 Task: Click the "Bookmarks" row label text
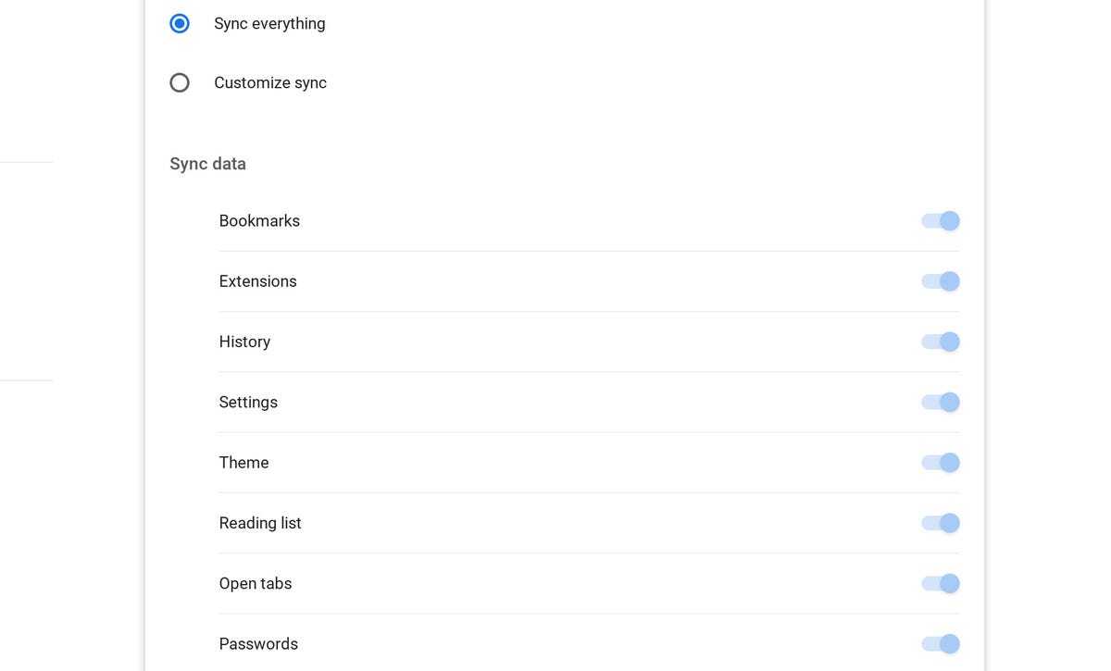259,221
